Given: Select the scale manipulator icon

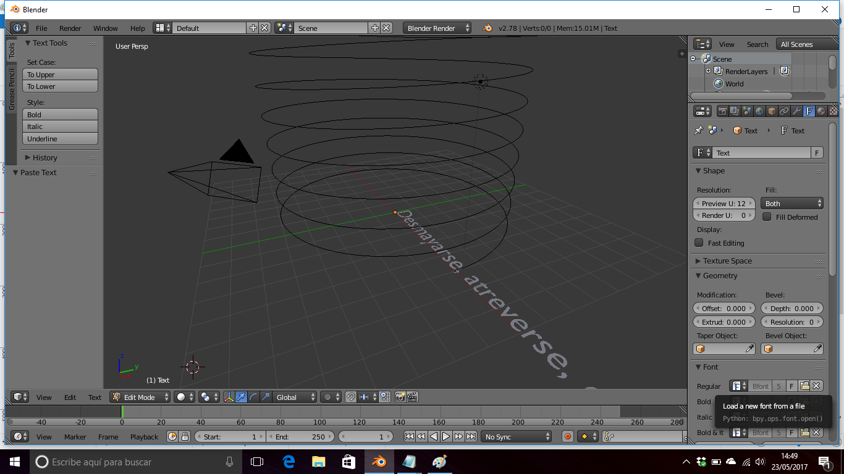Looking at the screenshot, I should [266, 397].
